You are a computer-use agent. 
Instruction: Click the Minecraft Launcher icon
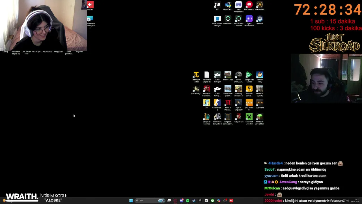click(249, 119)
